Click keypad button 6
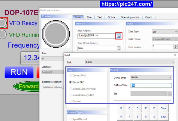 pos(121,117)
